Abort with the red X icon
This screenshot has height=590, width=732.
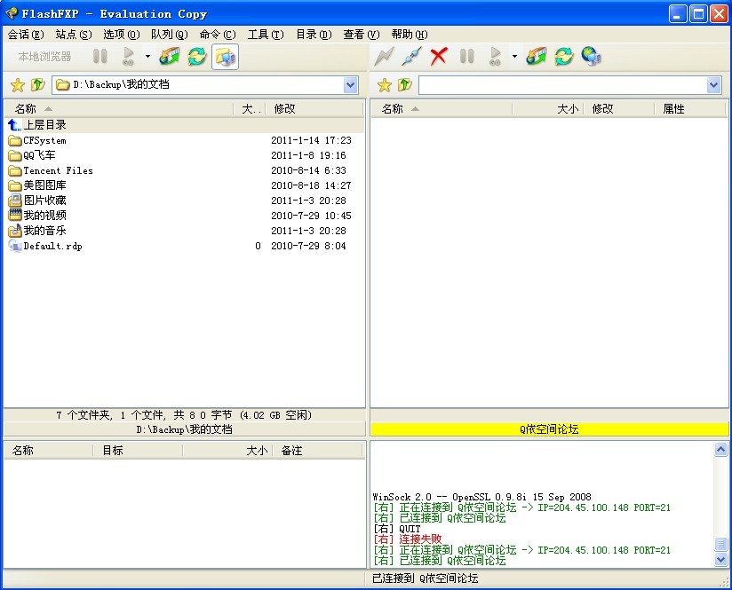(439, 57)
